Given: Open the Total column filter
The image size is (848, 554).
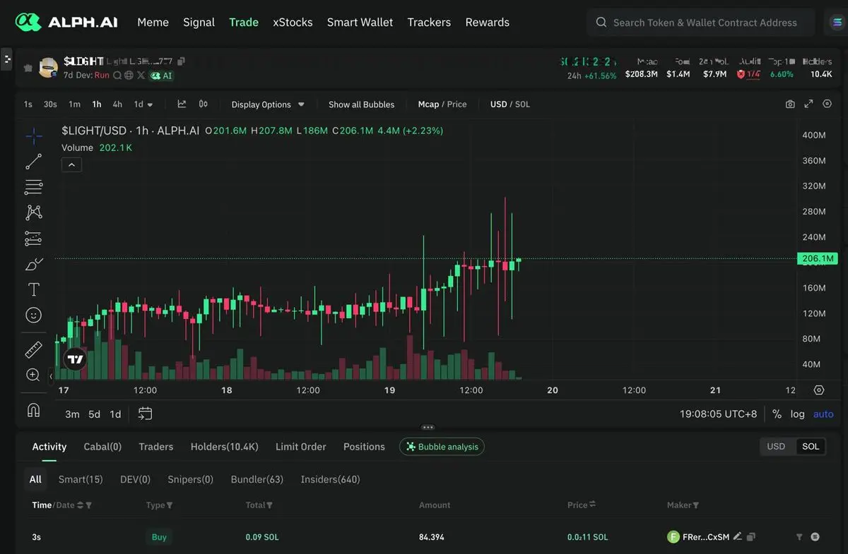Looking at the screenshot, I should click(x=270, y=505).
